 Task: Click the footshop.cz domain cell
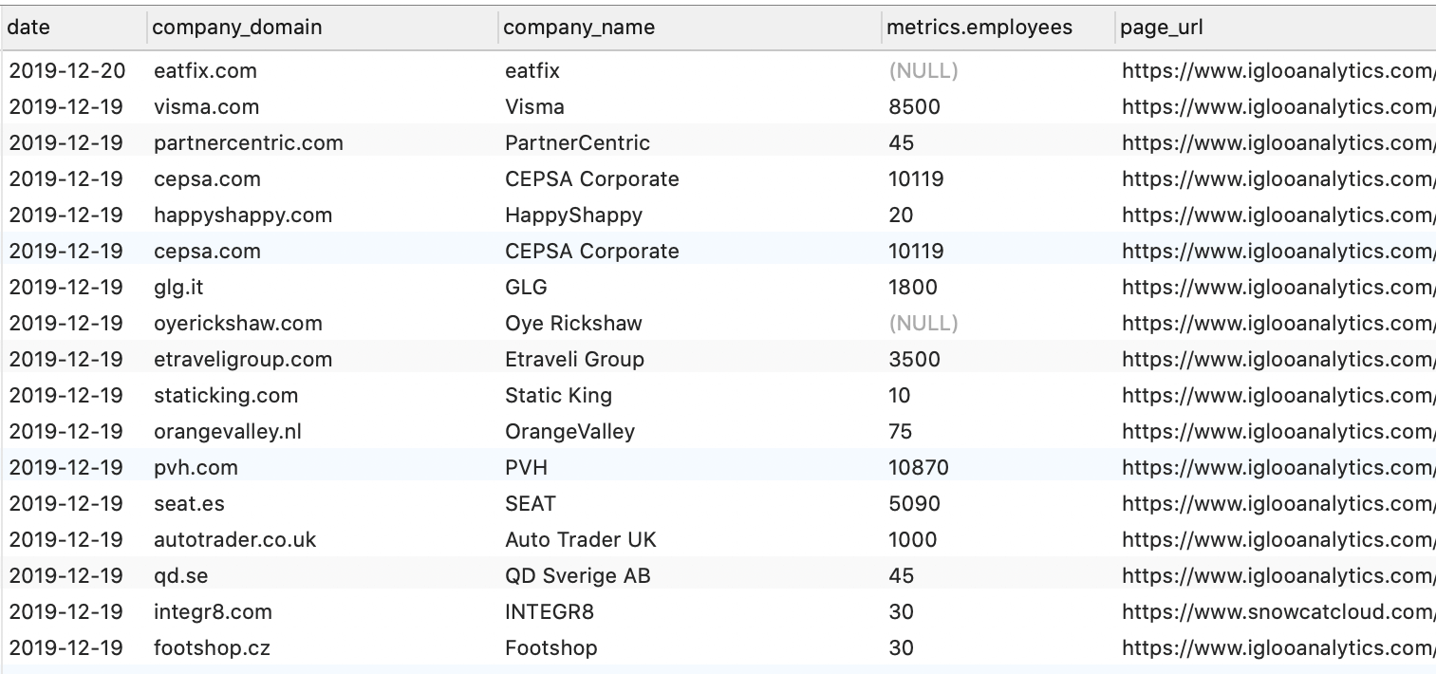212,648
